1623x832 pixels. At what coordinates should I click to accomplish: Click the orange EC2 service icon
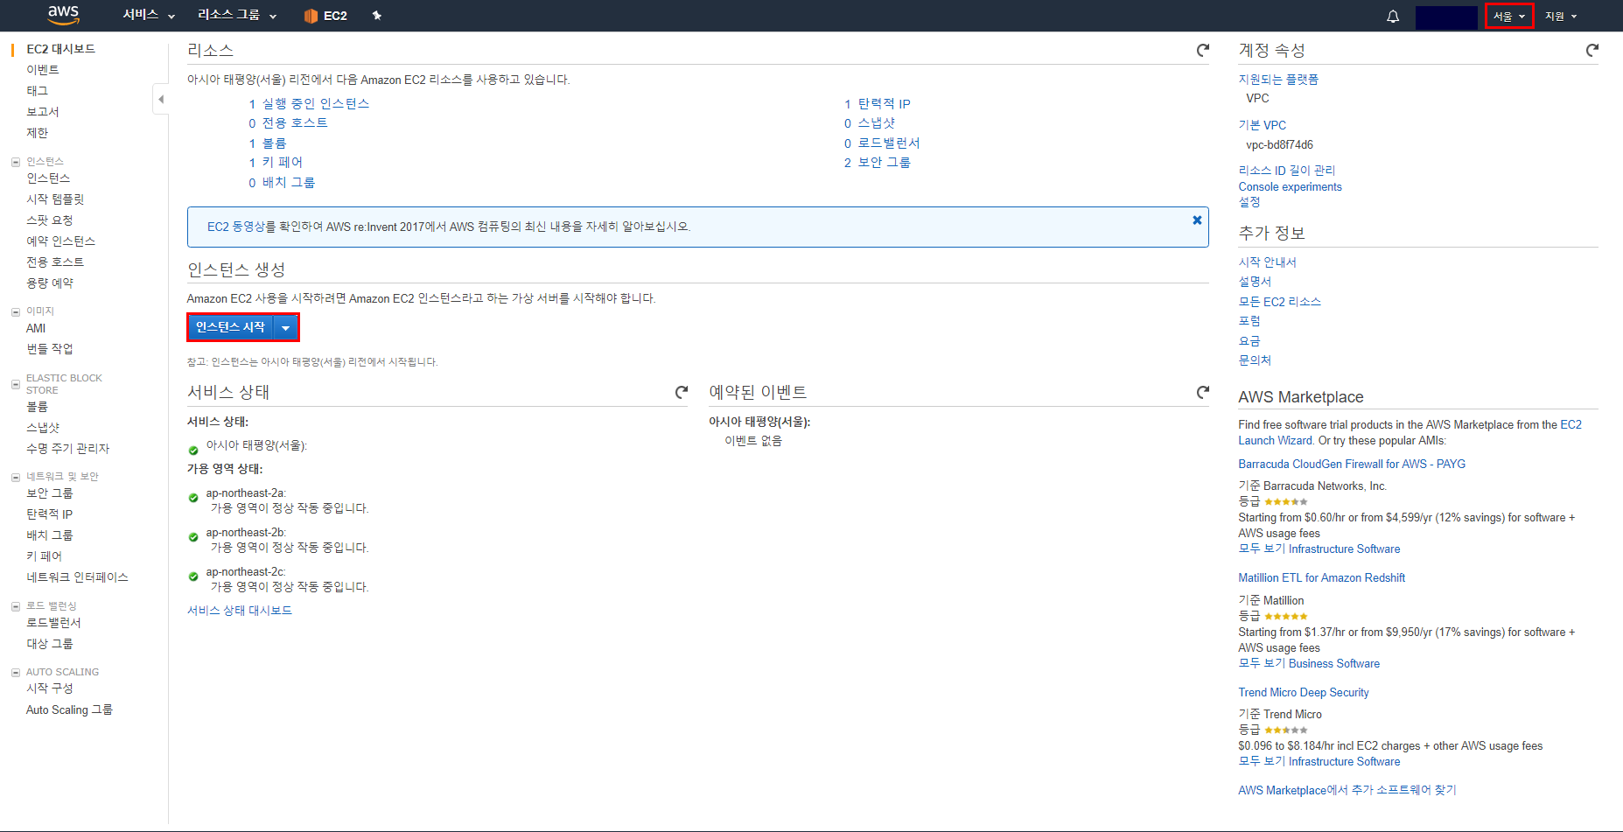[311, 16]
